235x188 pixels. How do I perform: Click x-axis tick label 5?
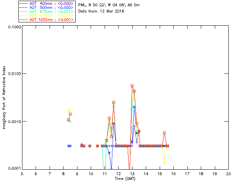(22, 174)
